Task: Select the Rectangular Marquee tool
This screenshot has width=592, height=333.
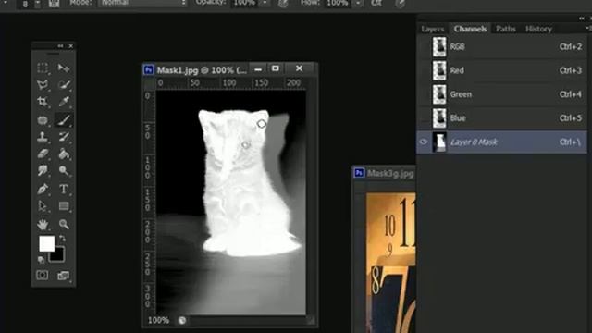Action: pos(43,68)
